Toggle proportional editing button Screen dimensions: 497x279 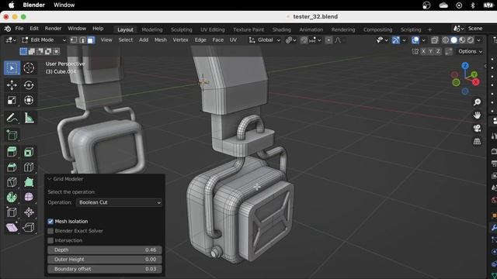point(328,40)
